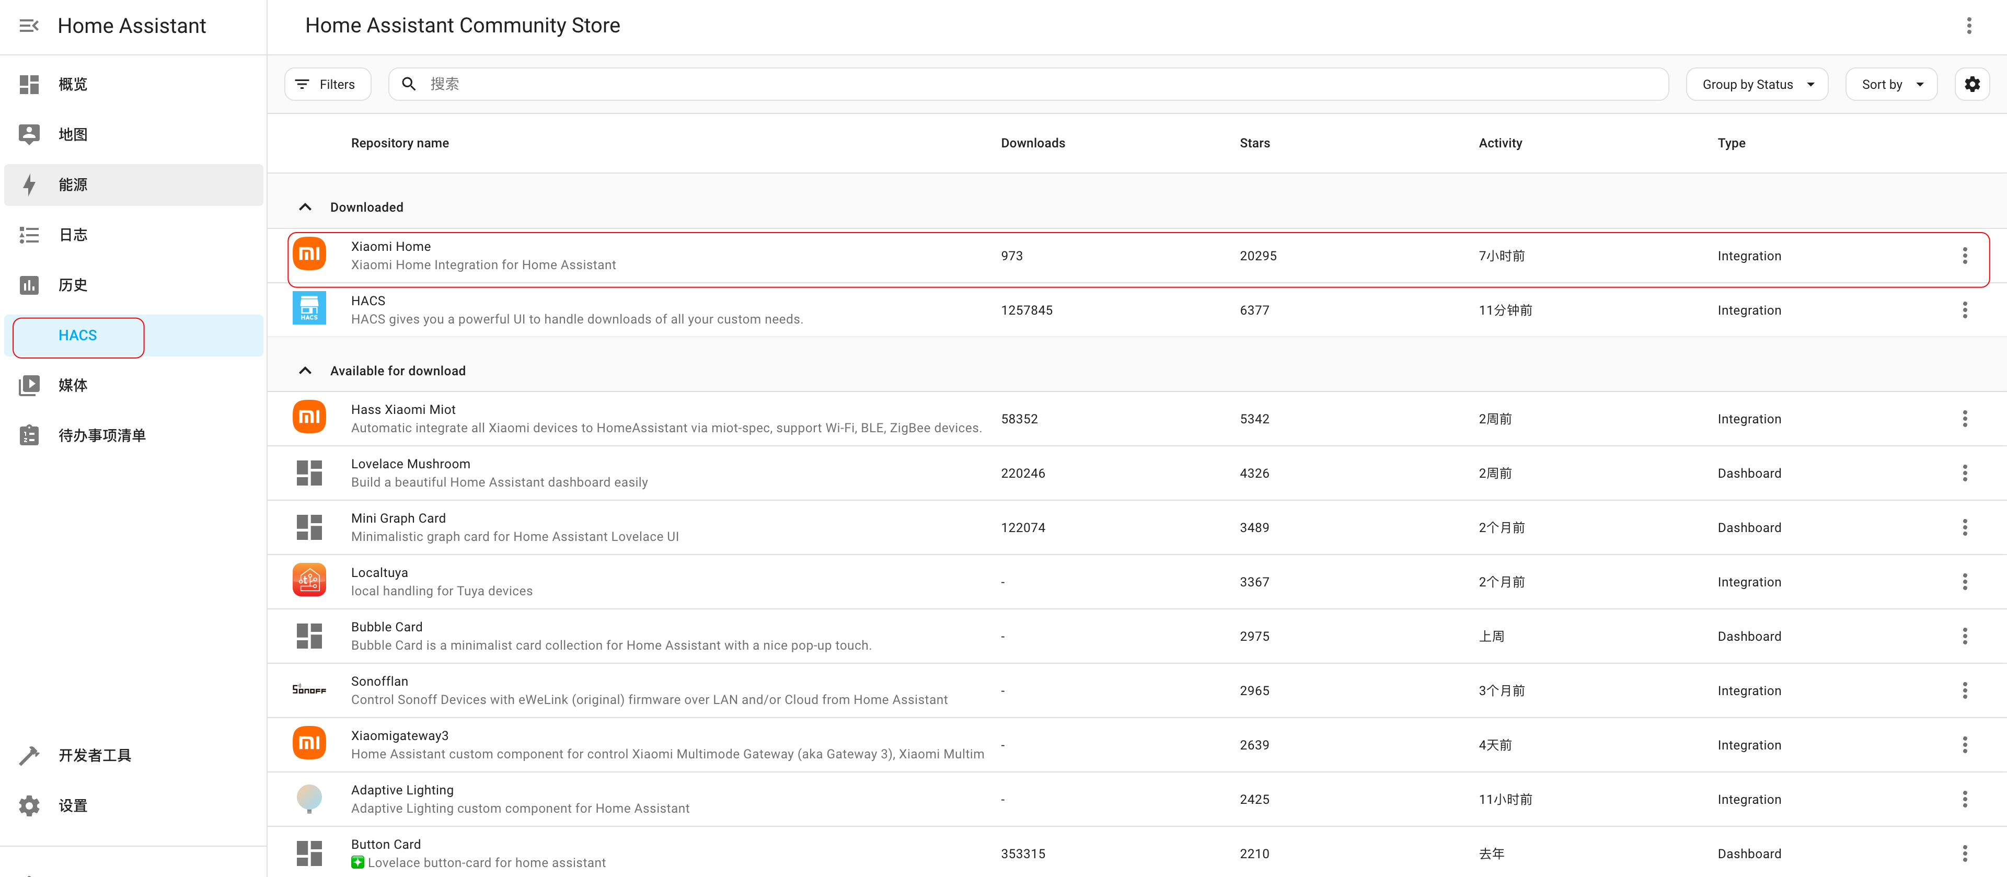
Task: Open the three-dot menu for Lovelace Mushroom
Action: [x=1964, y=473]
